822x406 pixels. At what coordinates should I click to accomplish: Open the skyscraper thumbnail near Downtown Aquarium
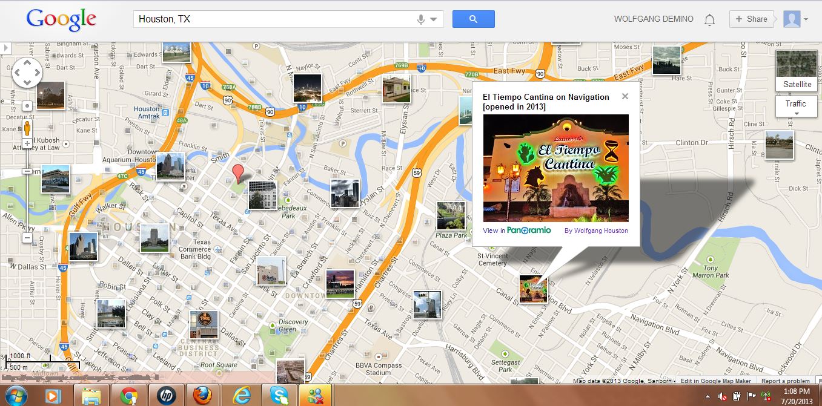[170, 166]
